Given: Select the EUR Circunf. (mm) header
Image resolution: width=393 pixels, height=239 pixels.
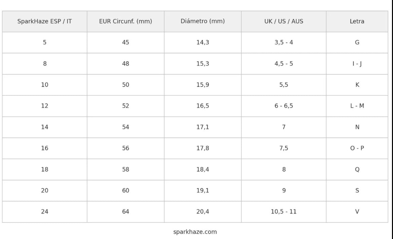Looking at the screenshot, I should pyautogui.click(x=126, y=21).
